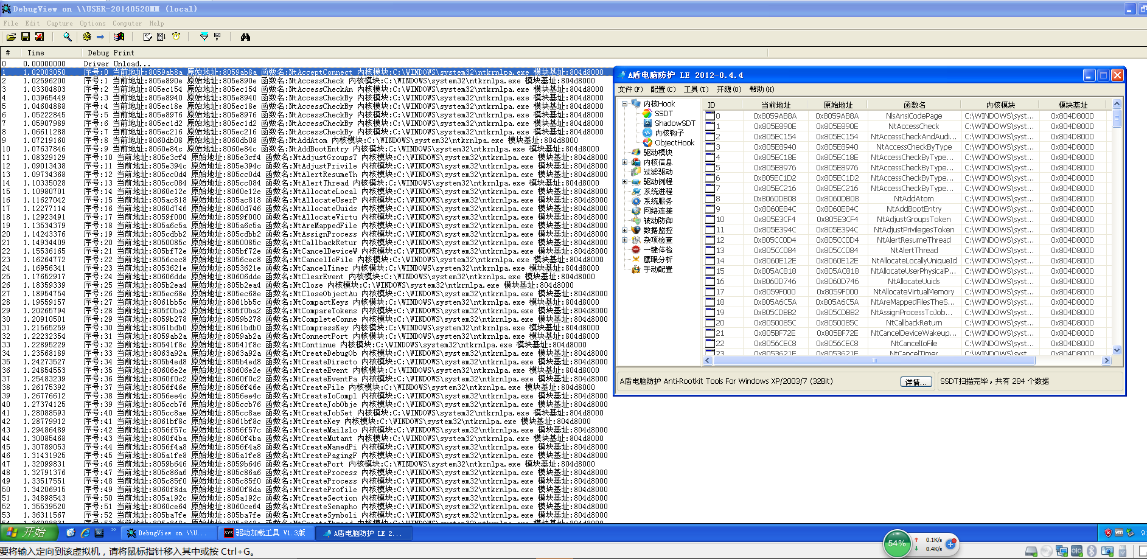Click the SSDT table vertical scroll down arrow
This screenshot has height=559, width=1147.
pos(1117,350)
